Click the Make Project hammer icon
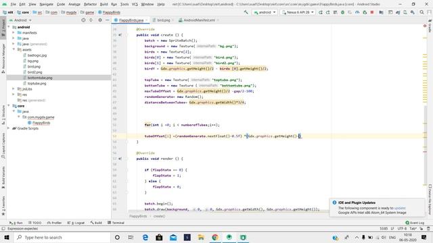433x243 pixels. 246,12
